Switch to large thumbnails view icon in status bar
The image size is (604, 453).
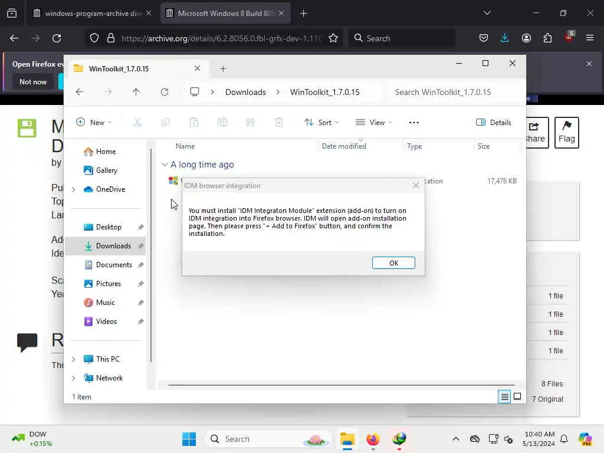[517, 396]
